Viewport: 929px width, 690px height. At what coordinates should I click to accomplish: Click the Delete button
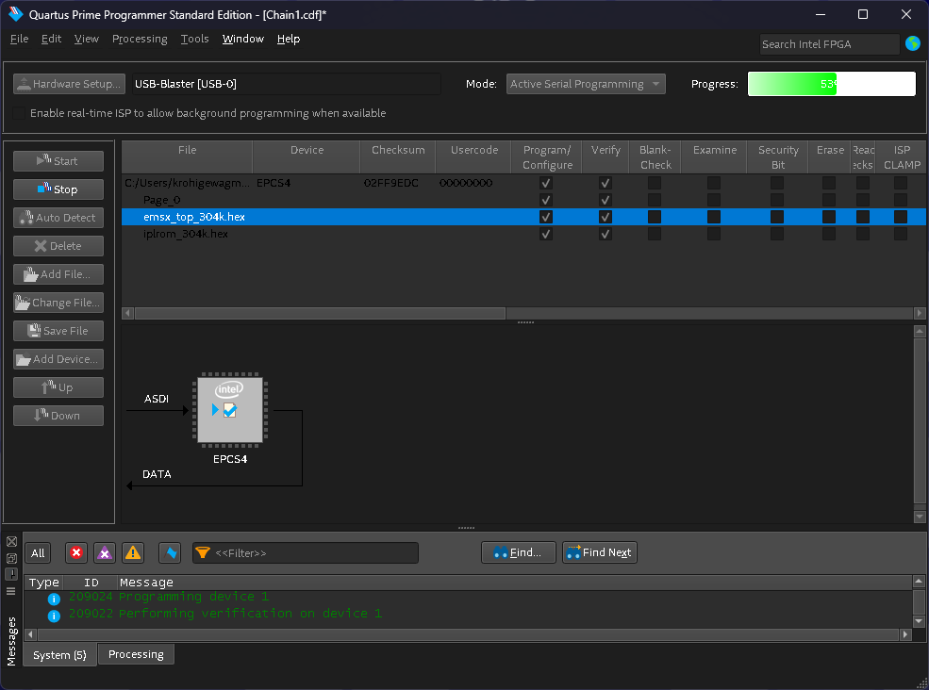pyautogui.click(x=58, y=246)
